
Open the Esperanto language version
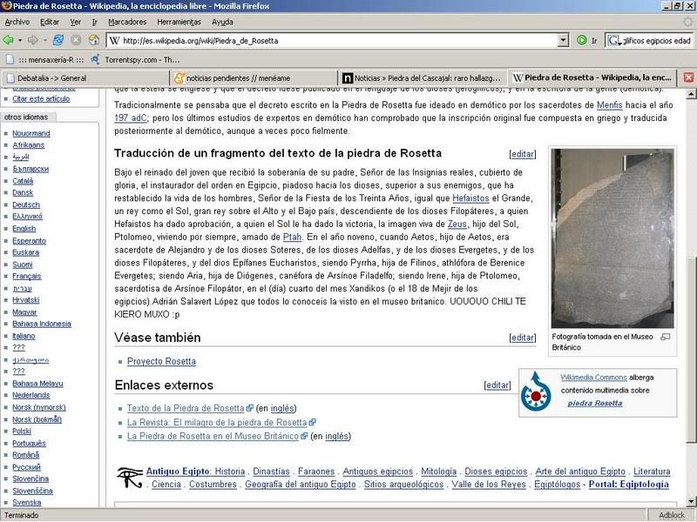click(30, 241)
